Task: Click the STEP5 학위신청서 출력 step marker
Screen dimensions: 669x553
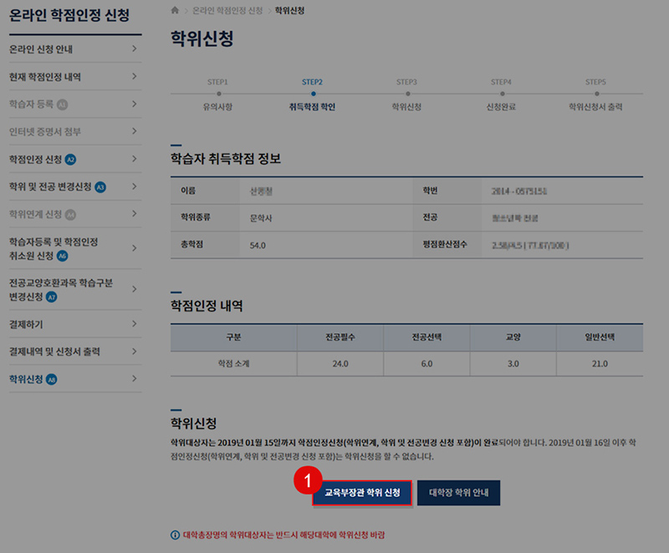Action: [x=595, y=95]
